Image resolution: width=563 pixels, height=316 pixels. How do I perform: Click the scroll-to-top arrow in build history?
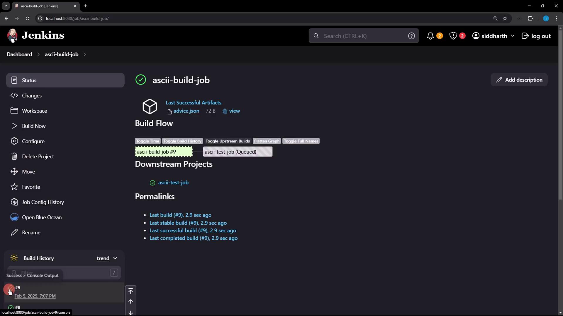coord(130,291)
